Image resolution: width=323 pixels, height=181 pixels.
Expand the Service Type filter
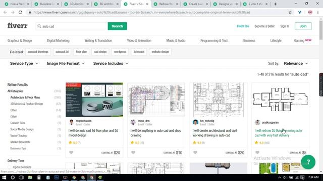click(x=24, y=63)
